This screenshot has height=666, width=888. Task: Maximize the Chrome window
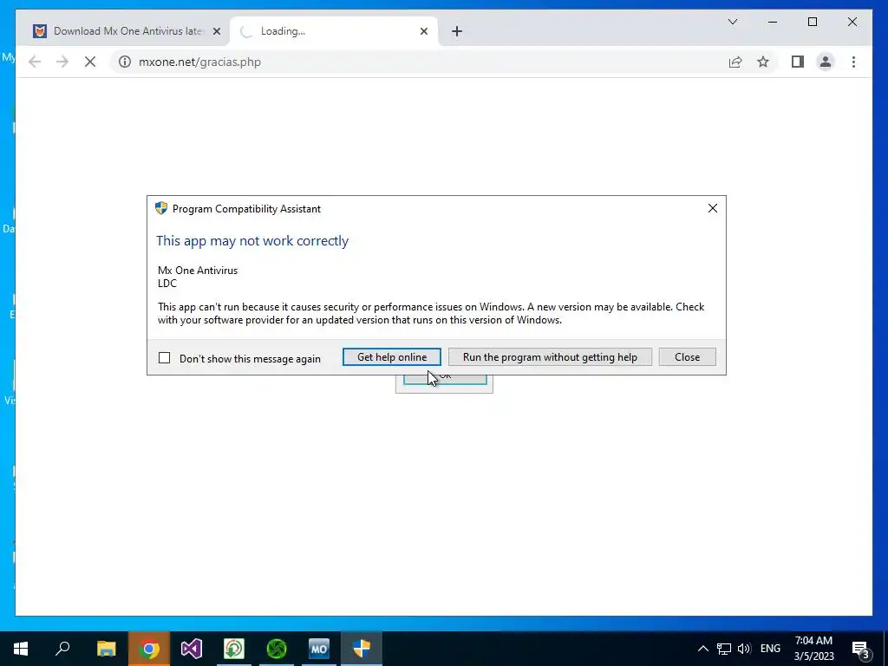812,22
